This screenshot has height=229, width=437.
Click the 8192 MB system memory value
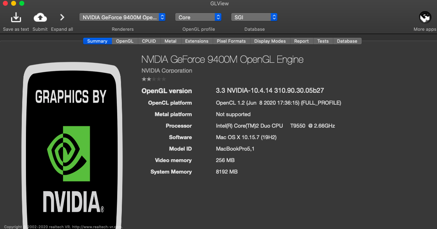pos(227,172)
